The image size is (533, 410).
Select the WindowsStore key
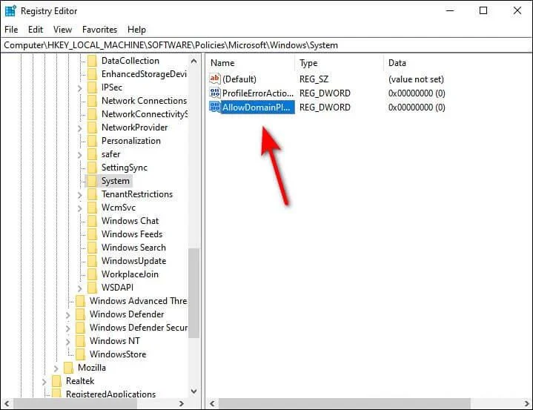118,354
